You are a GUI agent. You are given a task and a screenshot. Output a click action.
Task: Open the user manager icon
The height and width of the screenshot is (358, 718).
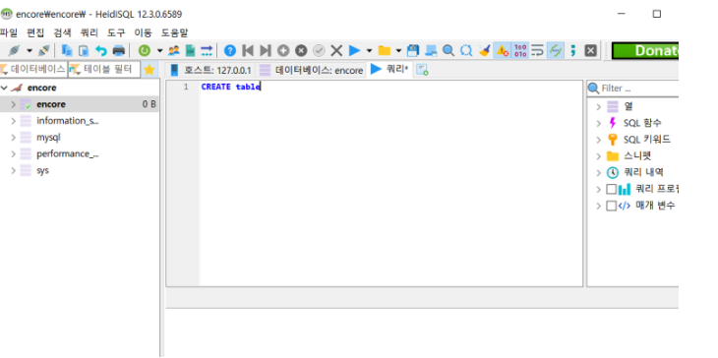(x=173, y=50)
